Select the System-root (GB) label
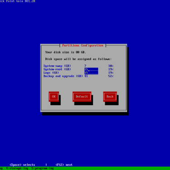 pos(57,69)
